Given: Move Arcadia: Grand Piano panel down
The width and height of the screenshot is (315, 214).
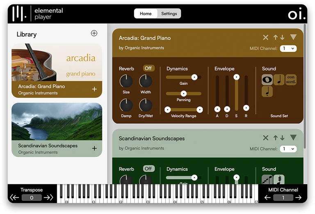Looking at the screenshot, I should click(x=282, y=37).
